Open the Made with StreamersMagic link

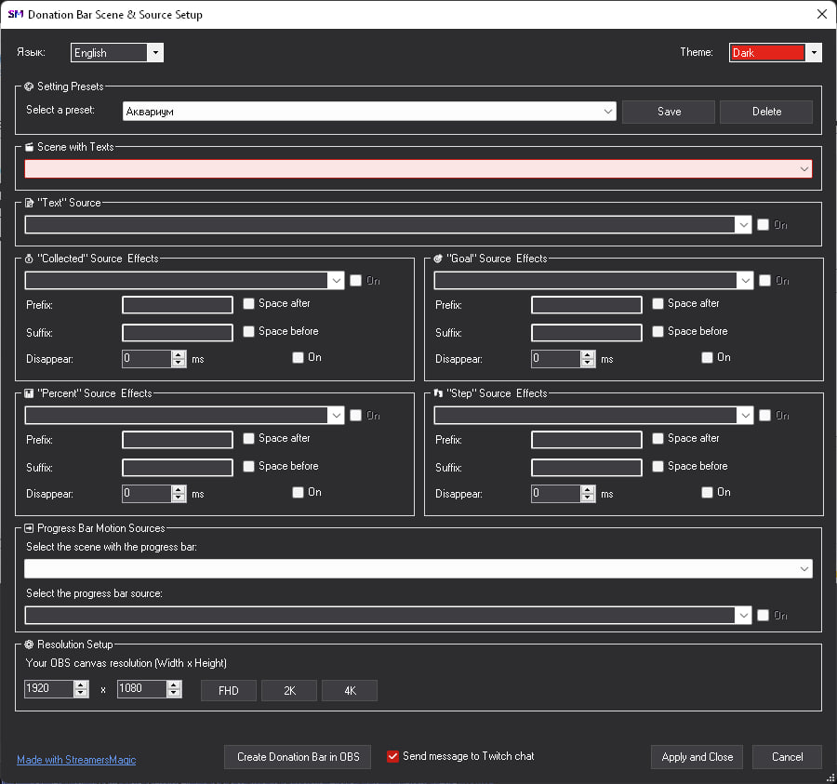[76, 760]
